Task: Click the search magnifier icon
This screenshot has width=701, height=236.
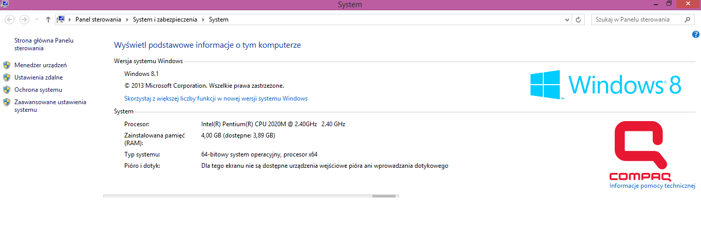Action: 688,19
